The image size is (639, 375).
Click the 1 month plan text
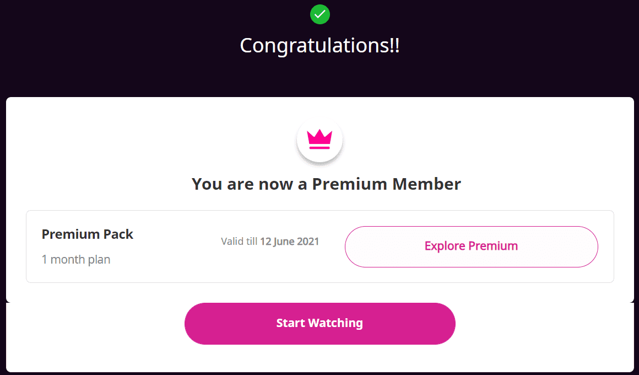pyautogui.click(x=76, y=259)
